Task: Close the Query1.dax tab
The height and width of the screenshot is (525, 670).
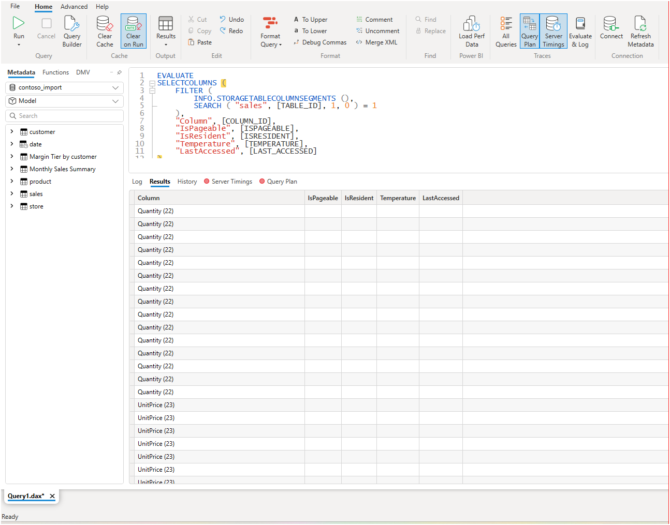Action: point(52,496)
